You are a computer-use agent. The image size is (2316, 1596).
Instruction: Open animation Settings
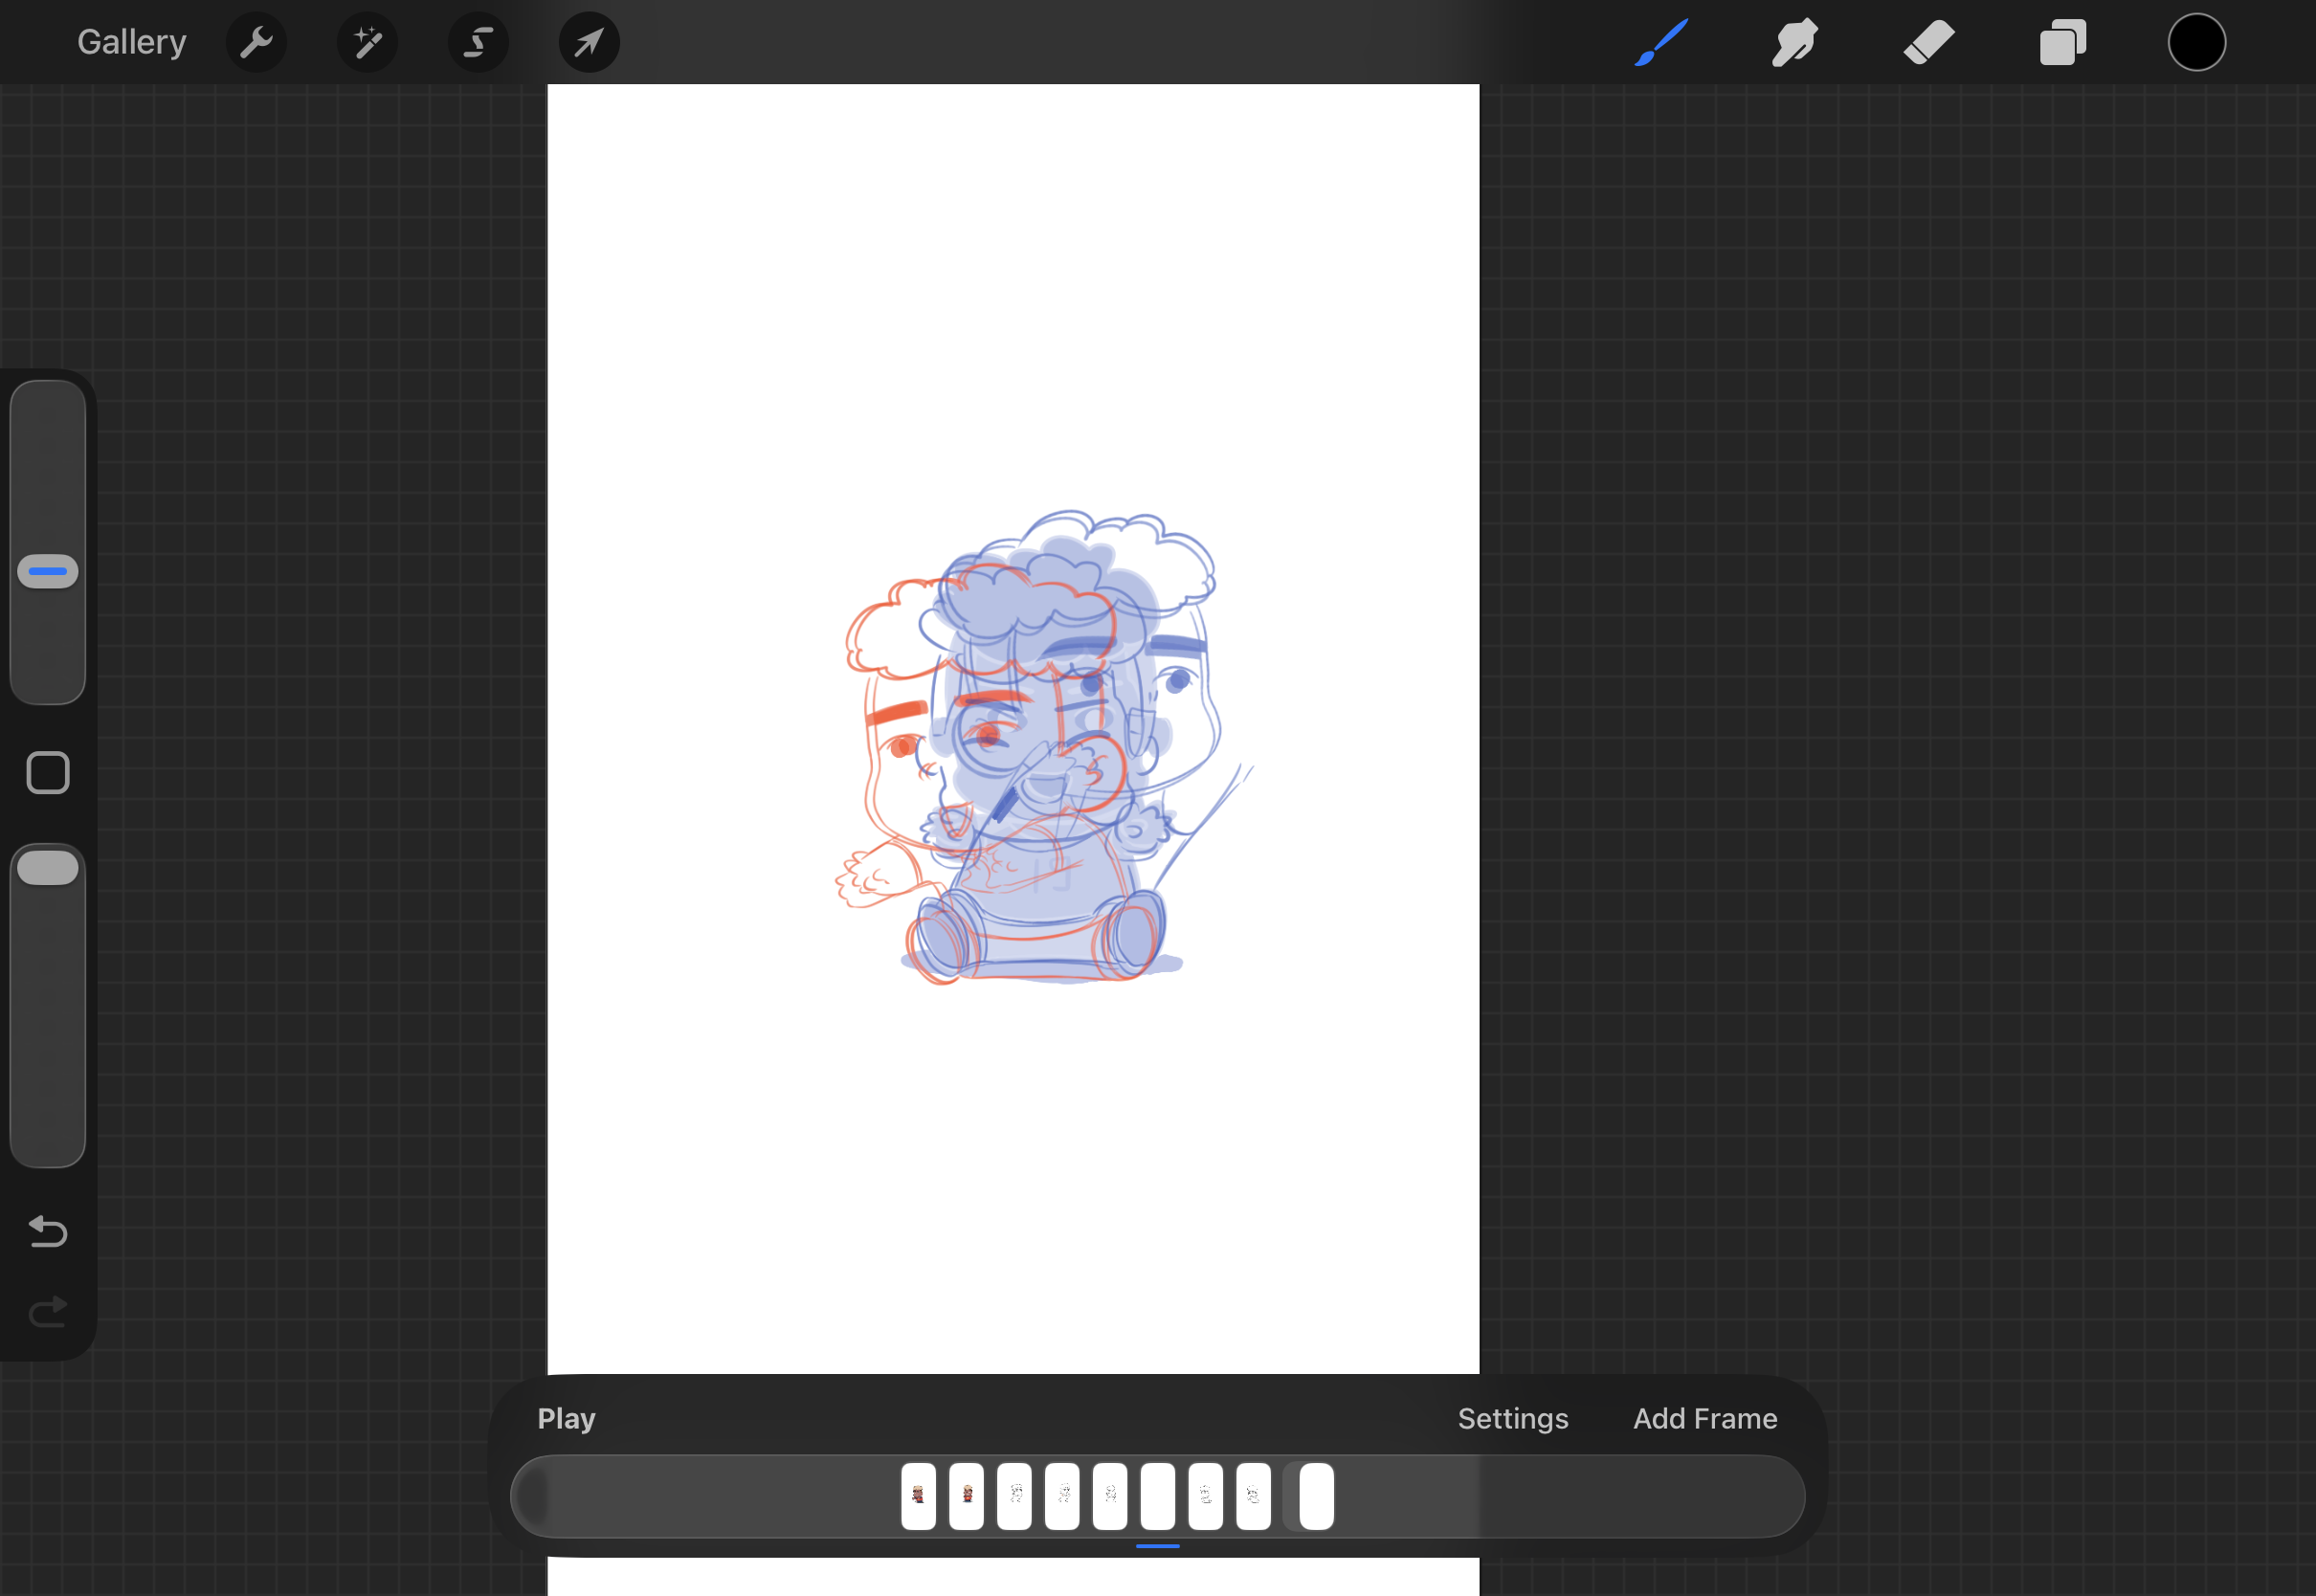[x=1513, y=1418]
